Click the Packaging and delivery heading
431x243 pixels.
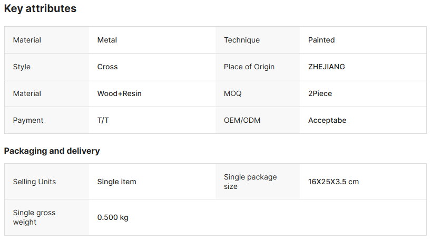click(x=52, y=151)
